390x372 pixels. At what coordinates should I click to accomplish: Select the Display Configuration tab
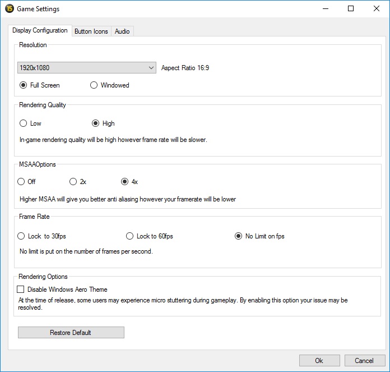pyautogui.click(x=40, y=30)
